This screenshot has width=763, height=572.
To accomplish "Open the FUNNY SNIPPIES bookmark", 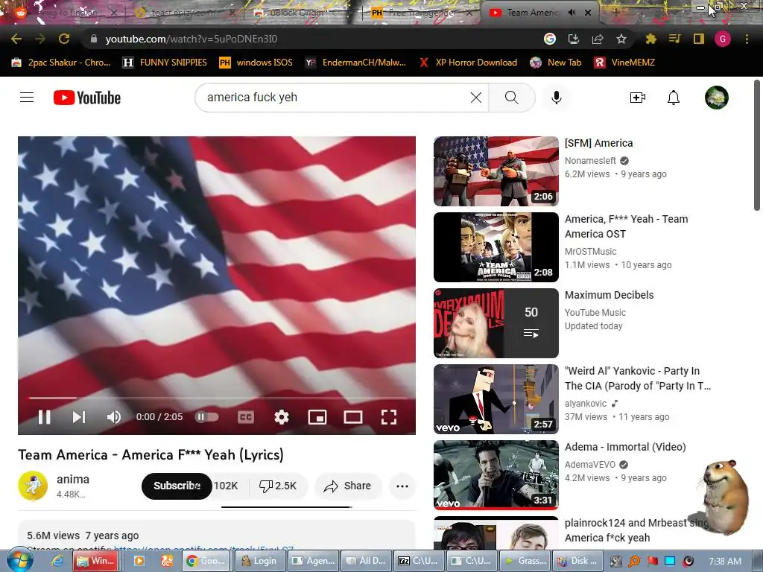I will click(x=165, y=63).
